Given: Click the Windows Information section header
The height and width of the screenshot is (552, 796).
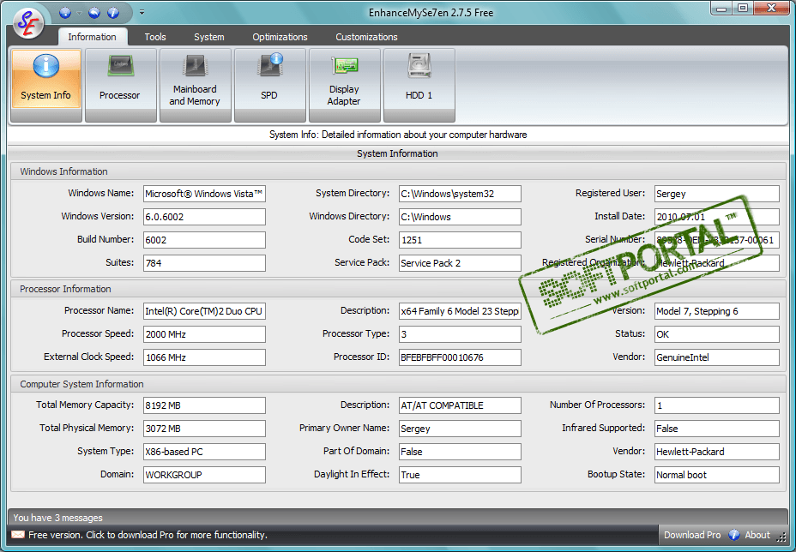Looking at the screenshot, I should (398, 171).
